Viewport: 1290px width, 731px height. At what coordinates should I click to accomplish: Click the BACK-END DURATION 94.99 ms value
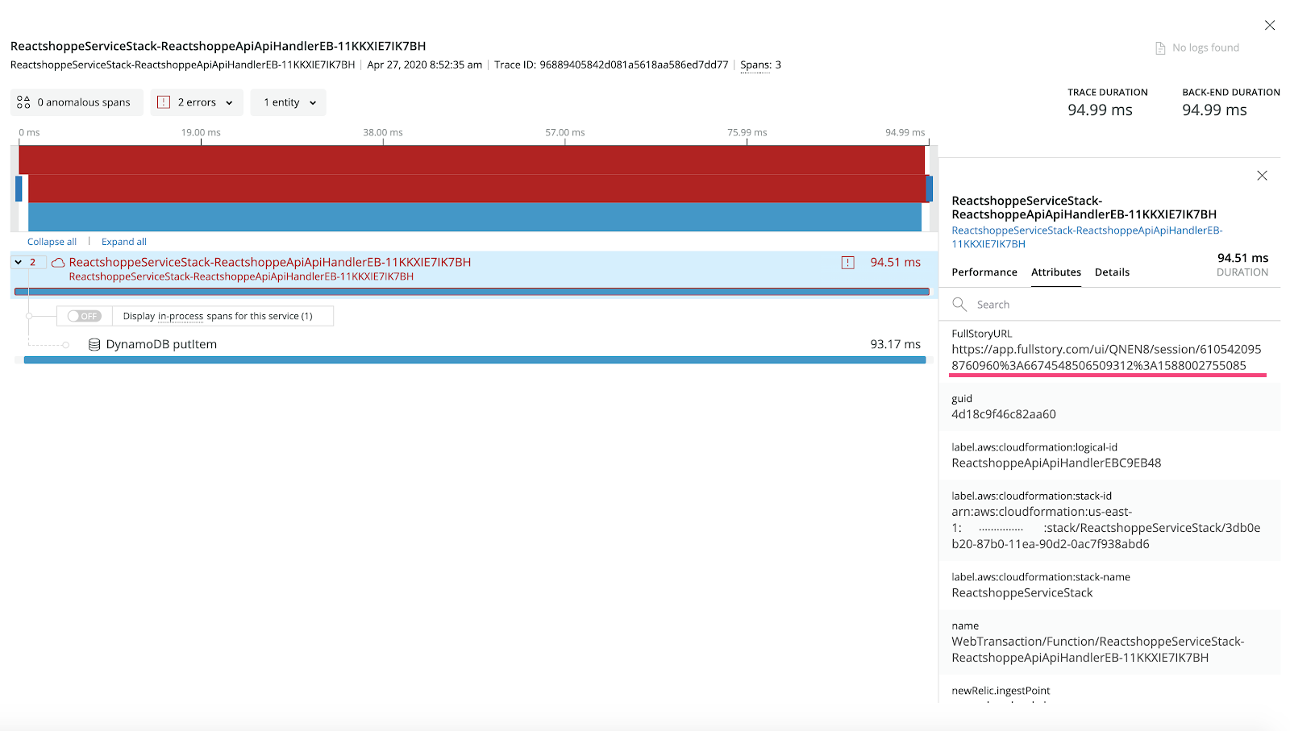click(1214, 110)
